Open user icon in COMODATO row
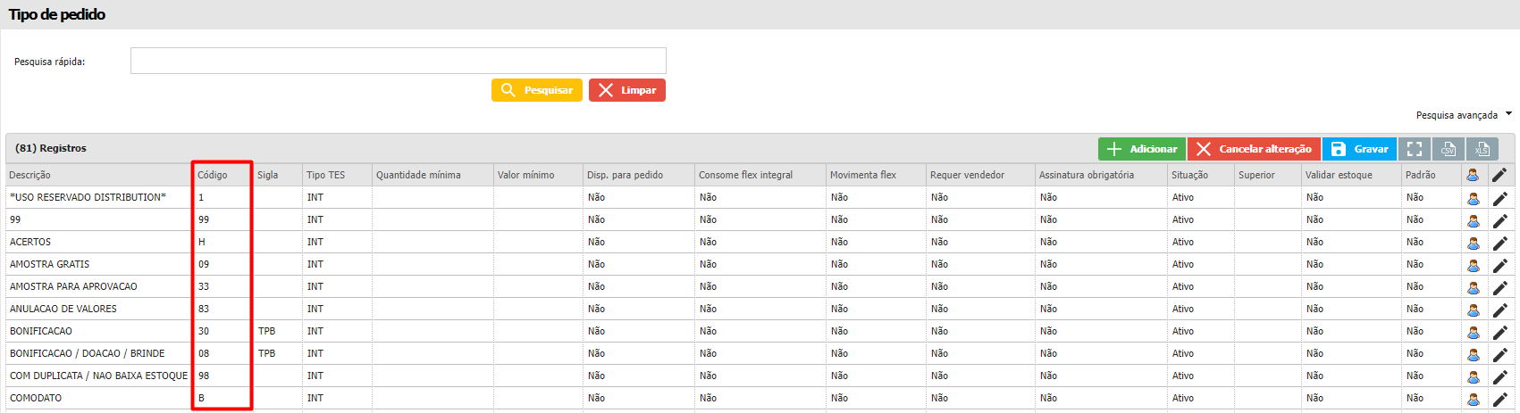Image resolution: width=1520 pixels, height=413 pixels. tap(1474, 399)
